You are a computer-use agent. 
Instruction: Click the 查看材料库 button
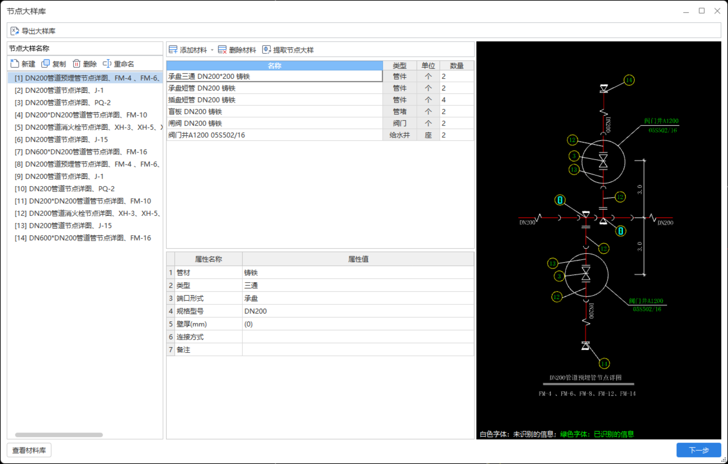pyautogui.click(x=29, y=450)
